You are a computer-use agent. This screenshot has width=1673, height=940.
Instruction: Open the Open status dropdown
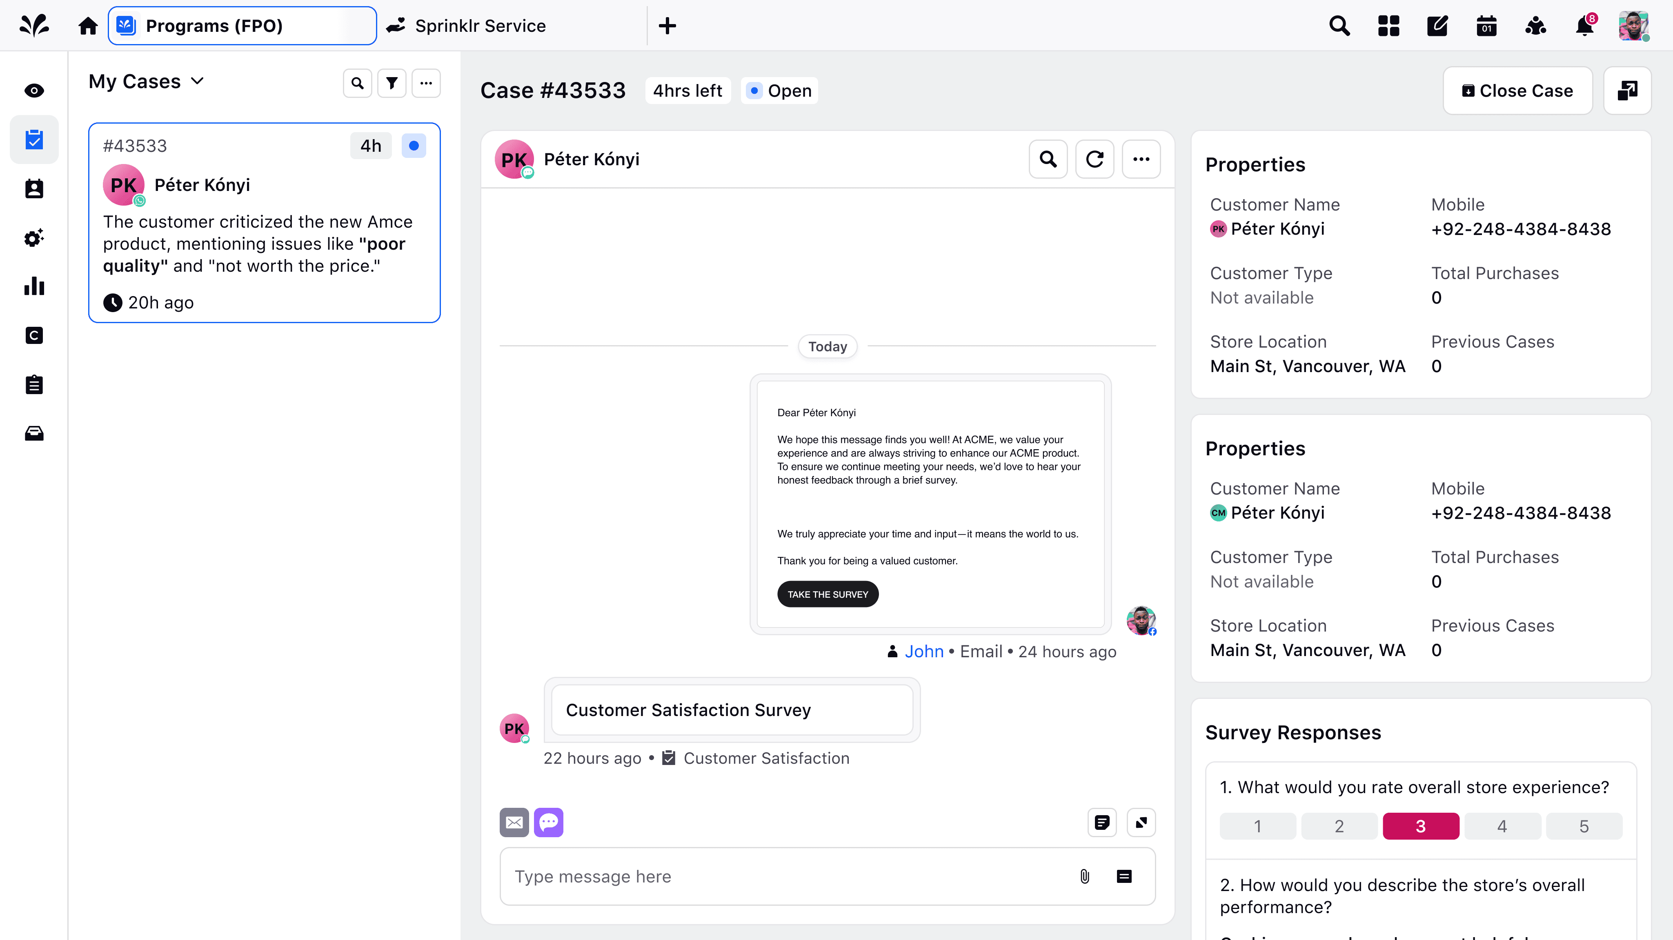tap(779, 91)
